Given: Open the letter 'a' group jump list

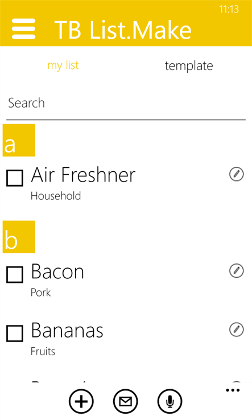Looking at the screenshot, I should [19, 141].
